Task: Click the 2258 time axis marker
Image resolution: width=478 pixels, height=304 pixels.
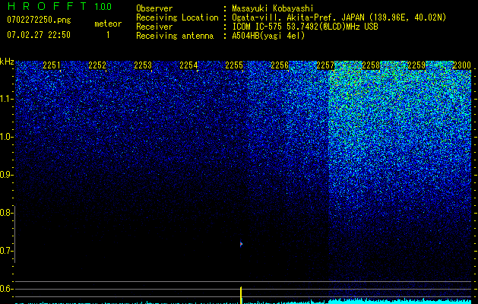Action: (x=371, y=65)
